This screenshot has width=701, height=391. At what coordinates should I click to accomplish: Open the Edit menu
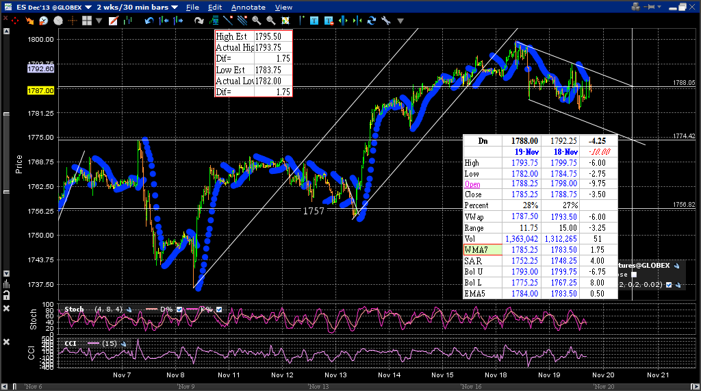pyautogui.click(x=215, y=7)
